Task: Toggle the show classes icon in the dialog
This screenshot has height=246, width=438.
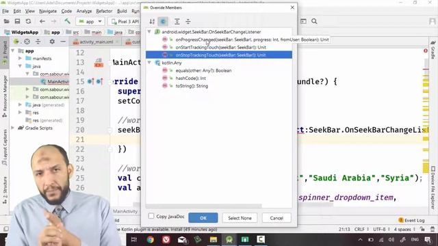Action: tap(163, 21)
